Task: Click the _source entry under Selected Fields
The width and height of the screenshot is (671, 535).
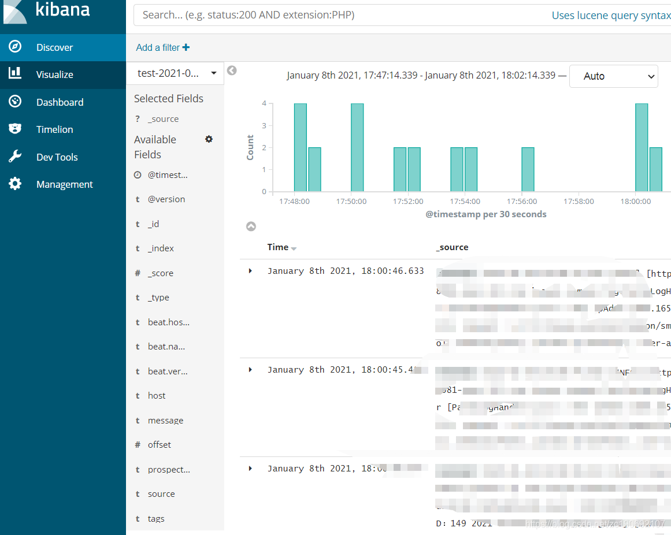Action: click(x=164, y=120)
